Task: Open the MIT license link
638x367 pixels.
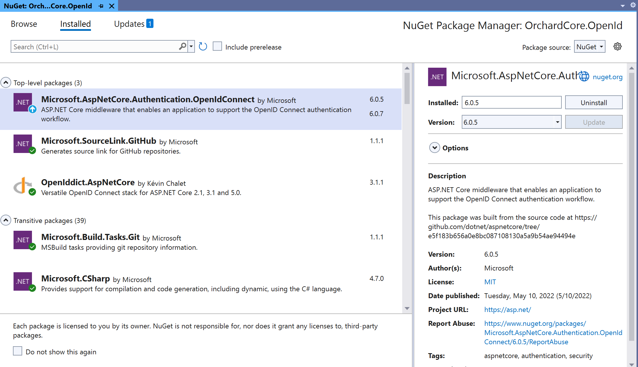Action: (490, 282)
